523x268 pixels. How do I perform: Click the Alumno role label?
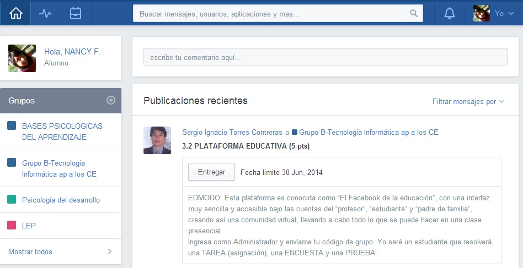point(56,63)
